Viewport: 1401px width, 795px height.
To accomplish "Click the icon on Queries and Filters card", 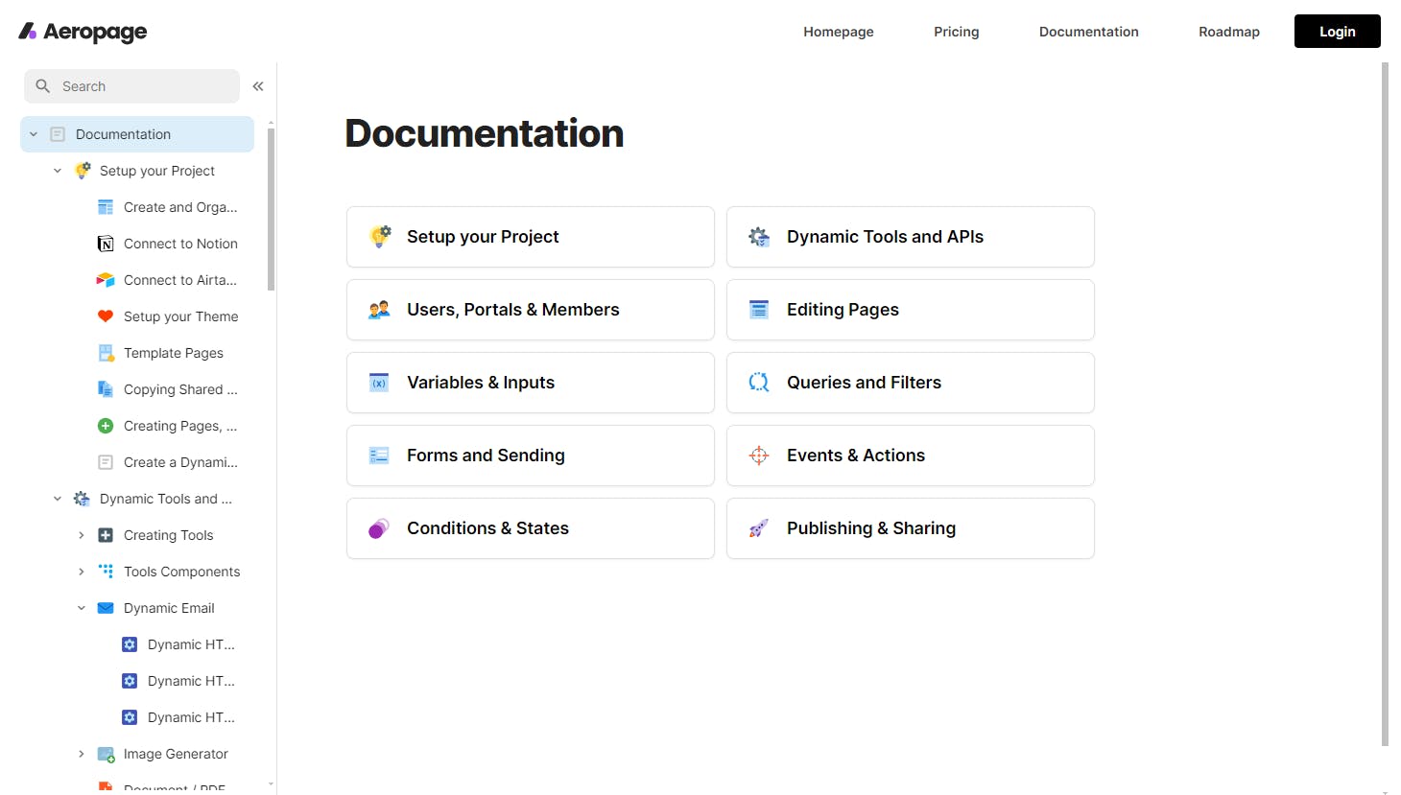I will coord(759,383).
